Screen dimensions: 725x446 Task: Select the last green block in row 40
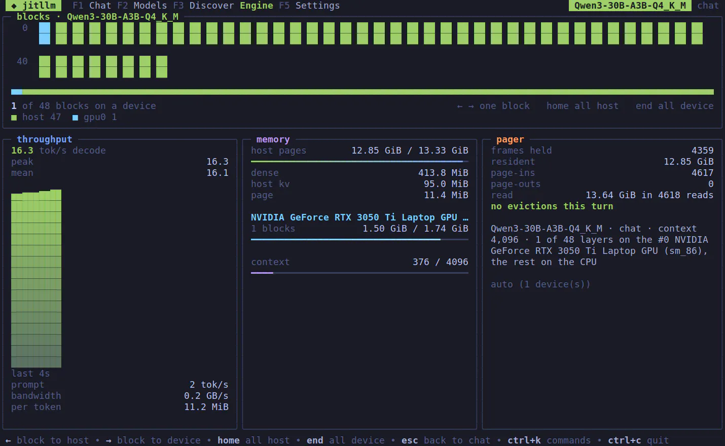(162, 66)
